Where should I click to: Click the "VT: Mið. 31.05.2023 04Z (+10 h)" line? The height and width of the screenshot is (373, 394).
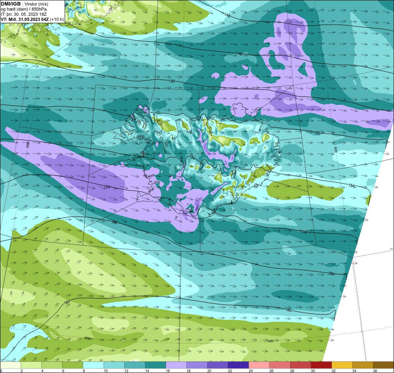[32, 19]
